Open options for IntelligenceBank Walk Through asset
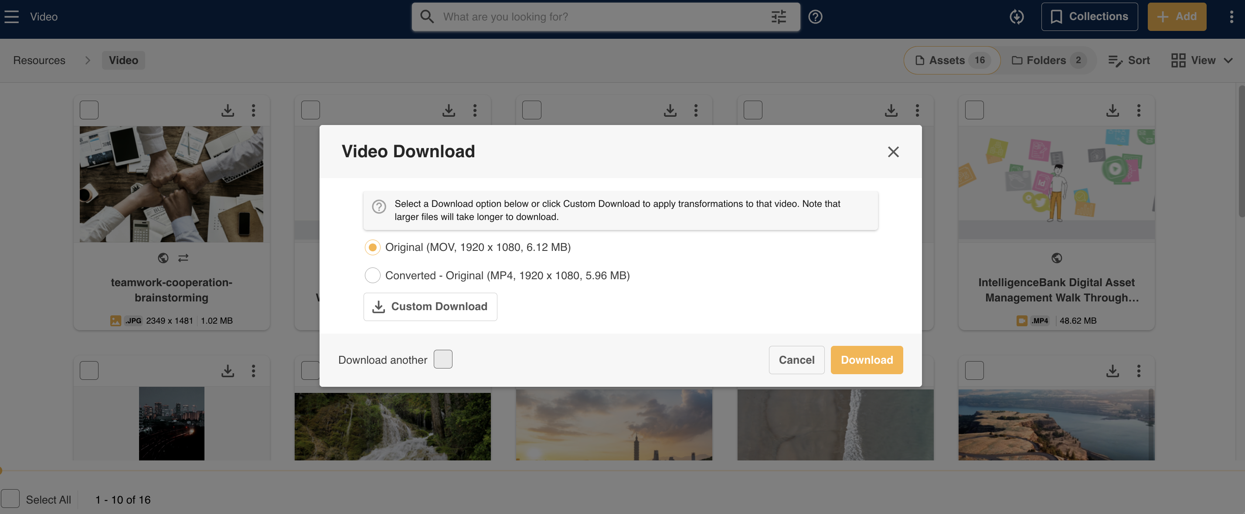The height and width of the screenshot is (514, 1245). 1138,111
